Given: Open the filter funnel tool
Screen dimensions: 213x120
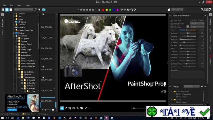Looking at the screenshot, I should click(39, 10).
